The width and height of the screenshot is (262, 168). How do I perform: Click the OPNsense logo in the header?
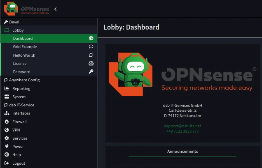point(27,9)
